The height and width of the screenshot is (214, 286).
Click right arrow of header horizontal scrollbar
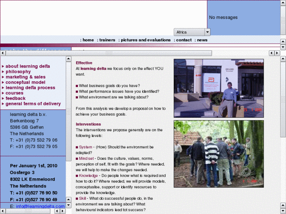pyautogui.click(x=277, y=53)
